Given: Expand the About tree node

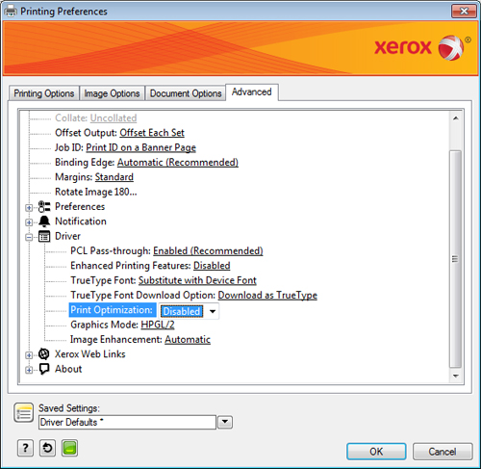Looking at the screenshot, I should point(29,370).
